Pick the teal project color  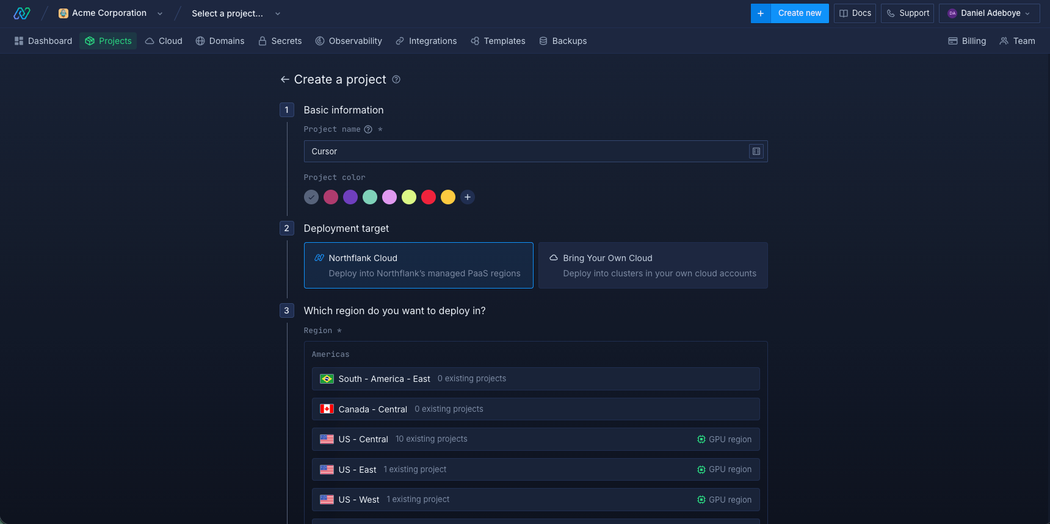370,197
